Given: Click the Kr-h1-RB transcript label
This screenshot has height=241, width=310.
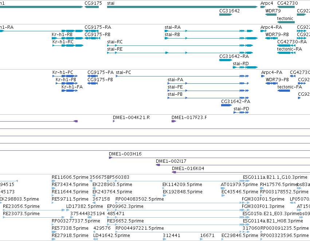Looking at the screenshot, I should click(62, 35).
